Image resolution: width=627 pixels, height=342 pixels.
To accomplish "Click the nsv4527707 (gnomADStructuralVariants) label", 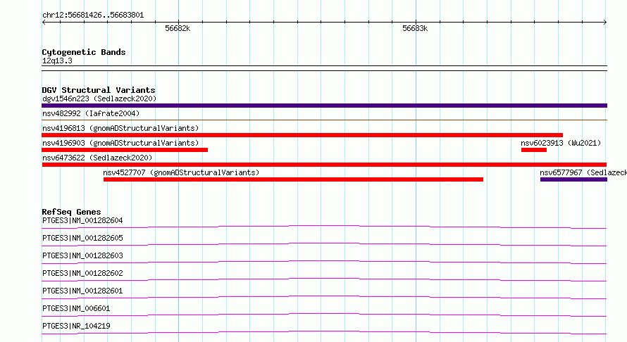I will [181, 172].
